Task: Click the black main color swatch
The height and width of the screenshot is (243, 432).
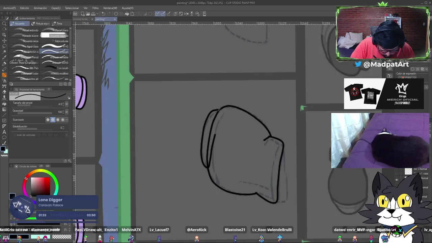Action: [x=3, y=148]
